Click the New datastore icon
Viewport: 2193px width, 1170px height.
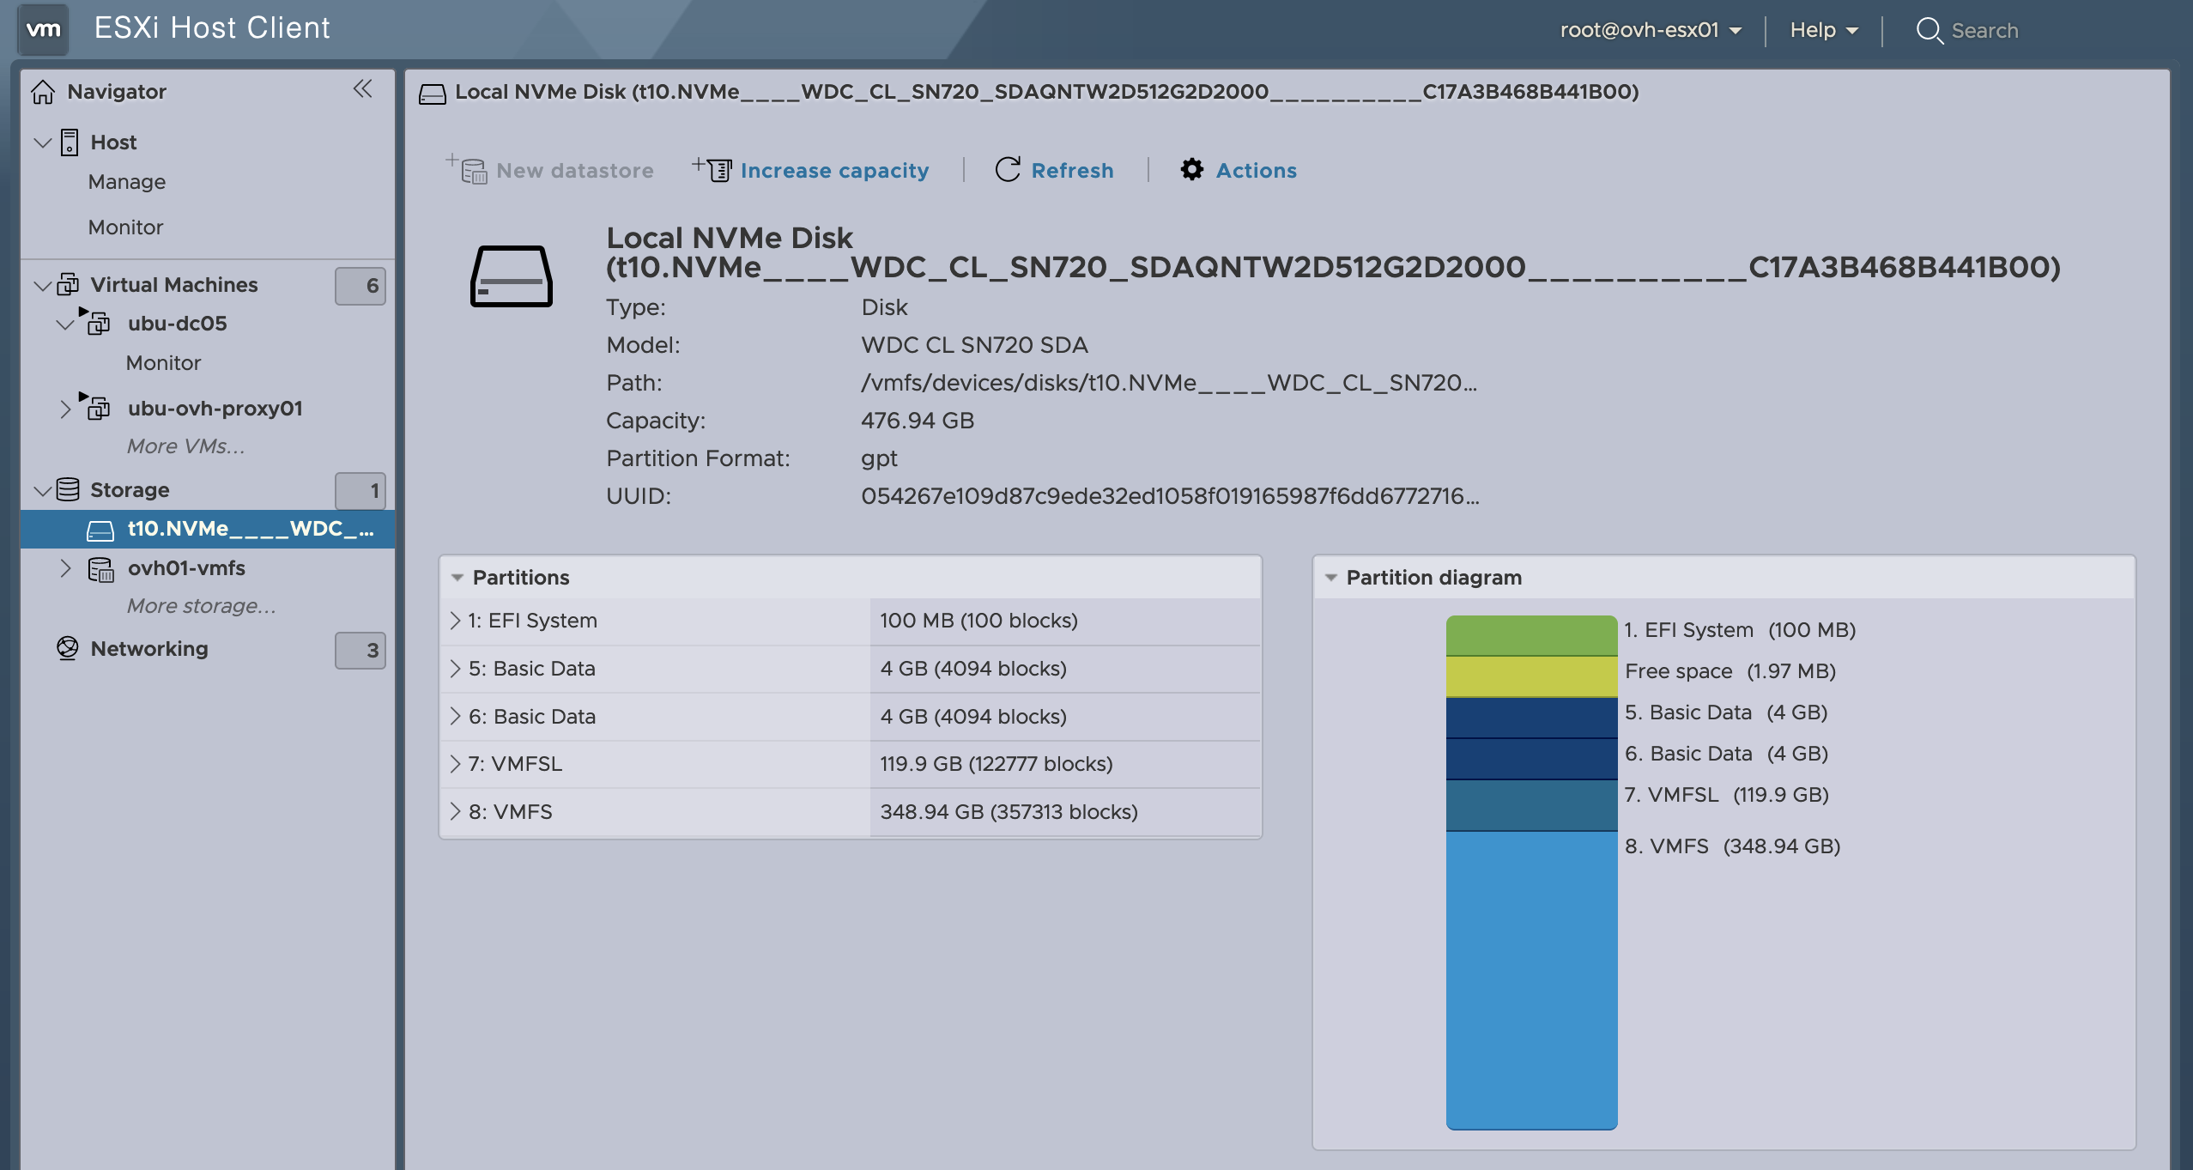(x=466, y=168)
